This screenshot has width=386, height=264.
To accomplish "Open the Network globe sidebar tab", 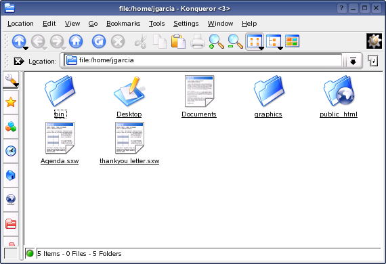I will tap(11, 200).
